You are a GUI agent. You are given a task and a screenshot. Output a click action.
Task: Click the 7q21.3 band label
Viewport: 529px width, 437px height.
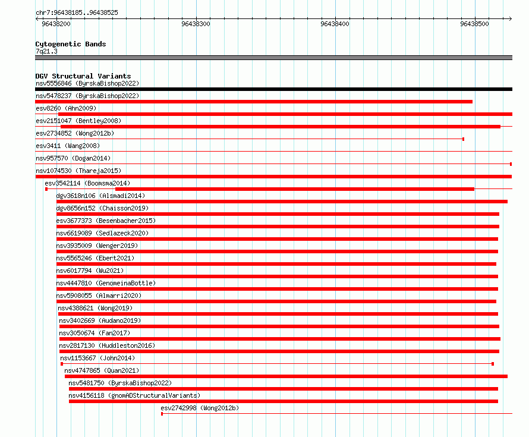pos(46,51)
